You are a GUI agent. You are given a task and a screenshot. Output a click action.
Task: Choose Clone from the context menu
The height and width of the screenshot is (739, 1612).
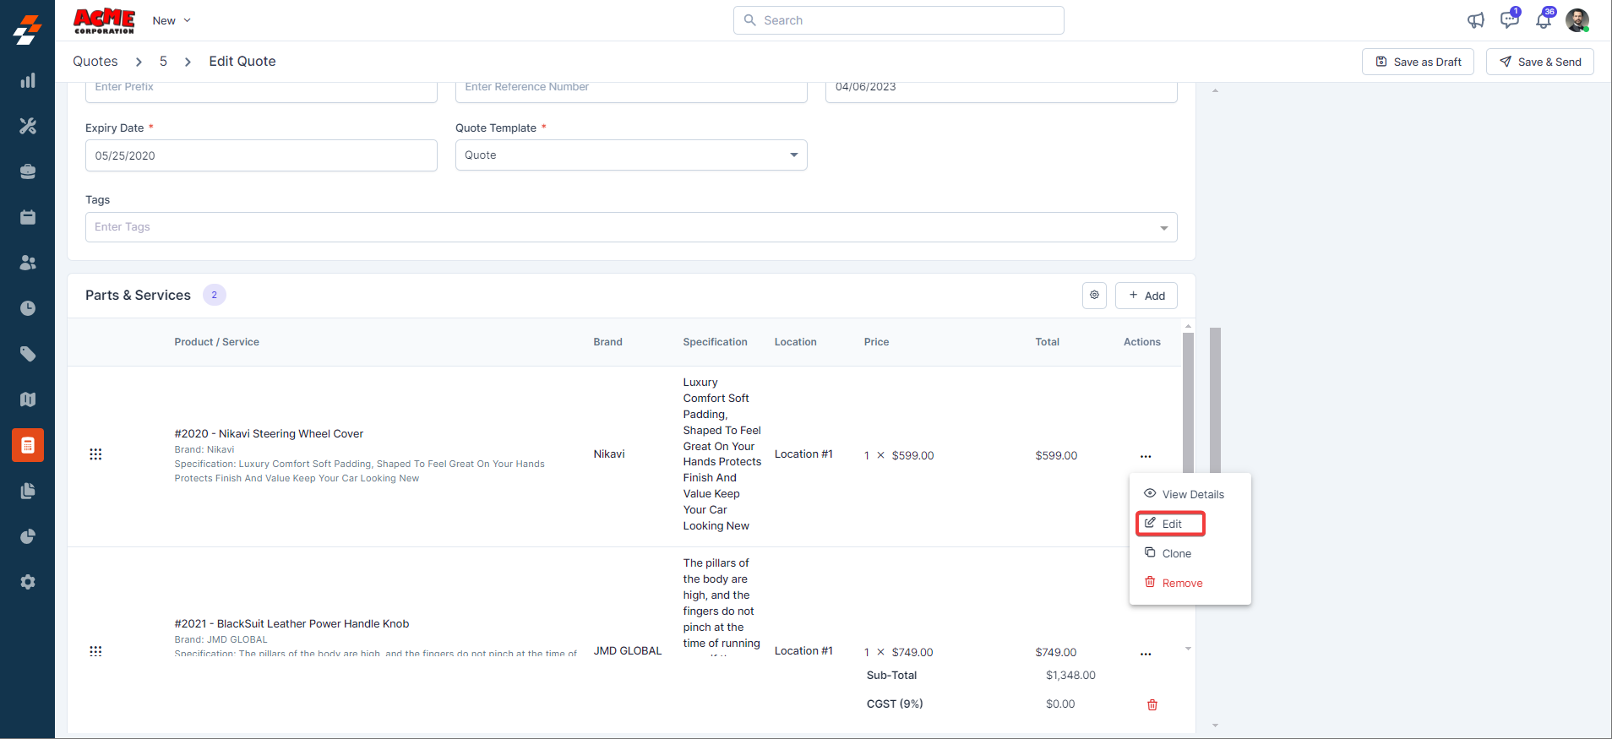(x=1175, y=553)
